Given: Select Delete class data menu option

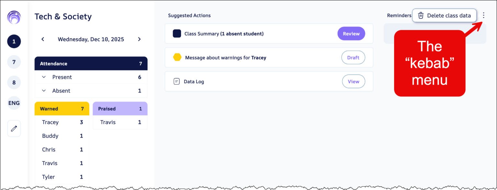Looking at the screenshot, I should [x=448, y=16].
